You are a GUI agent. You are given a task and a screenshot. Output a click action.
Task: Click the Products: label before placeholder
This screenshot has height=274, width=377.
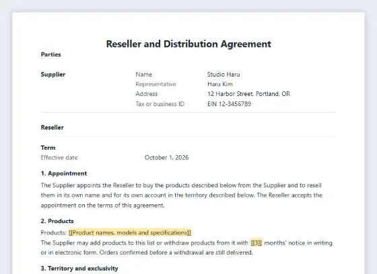coord(54,233)
